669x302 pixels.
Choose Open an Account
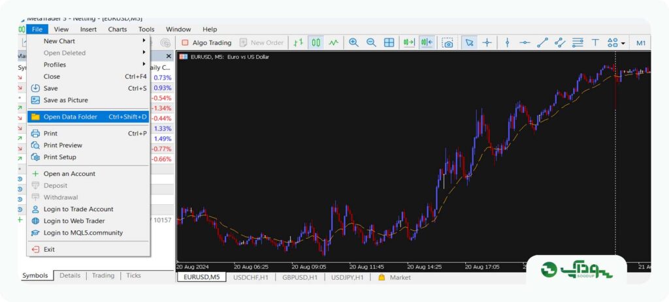click(88, 174)
